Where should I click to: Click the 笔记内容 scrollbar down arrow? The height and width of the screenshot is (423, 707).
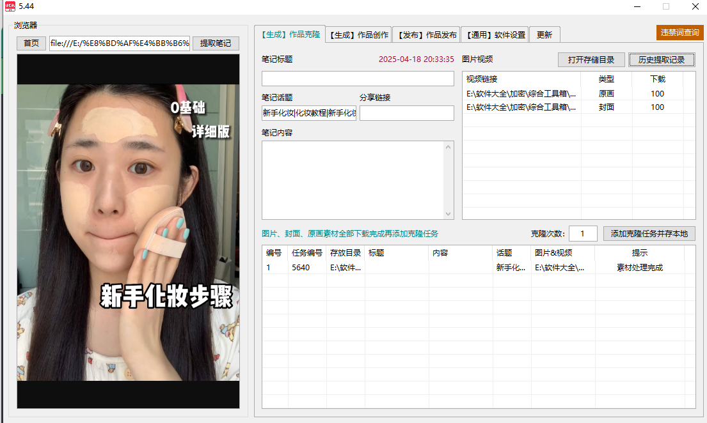449,214
